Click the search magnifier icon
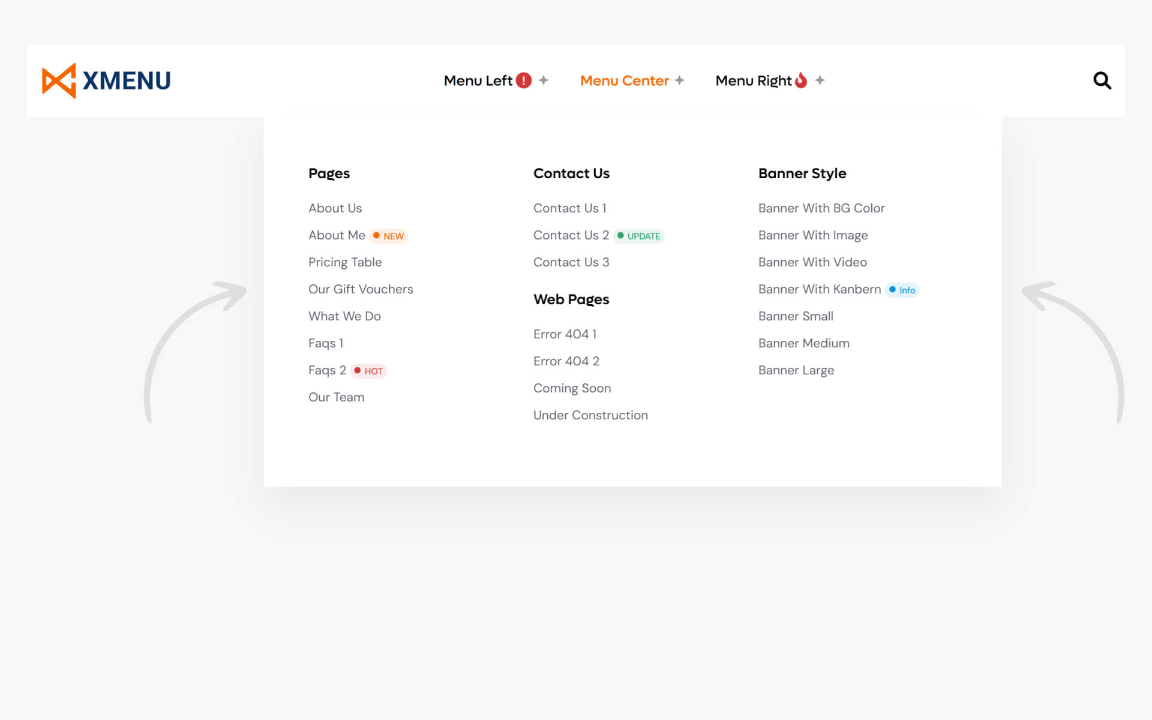The width and height of the screenshot is (1152, 720). point(1102,80)
